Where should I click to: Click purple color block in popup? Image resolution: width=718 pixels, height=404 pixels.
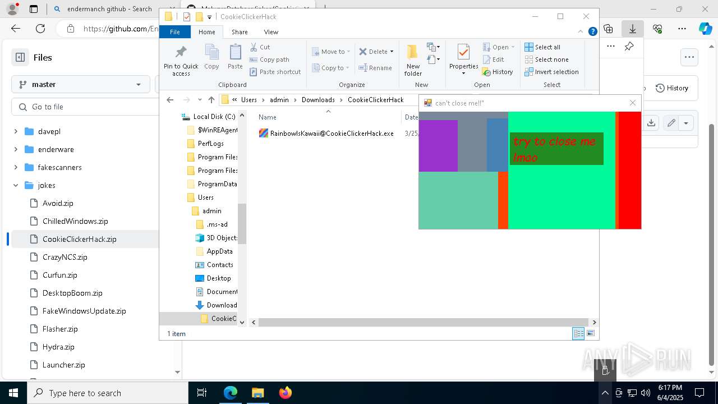[438, 146]
